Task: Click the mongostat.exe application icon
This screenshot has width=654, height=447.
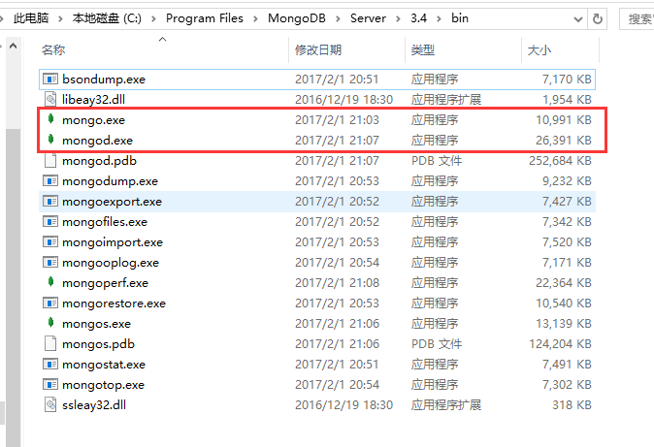Action: coord(50,364)
